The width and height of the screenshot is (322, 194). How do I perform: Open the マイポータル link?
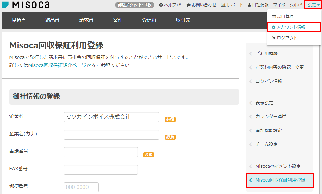[288, 5]
